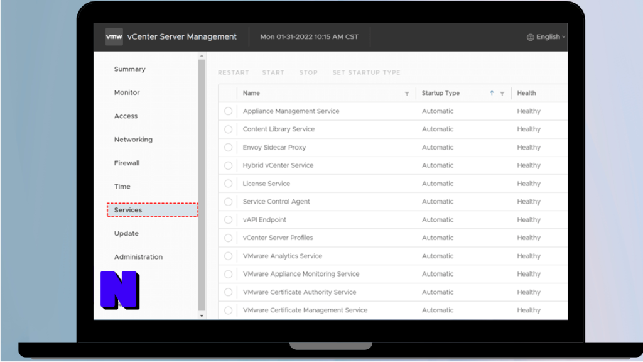
Task: Open the Summary section
Action: 129,69
